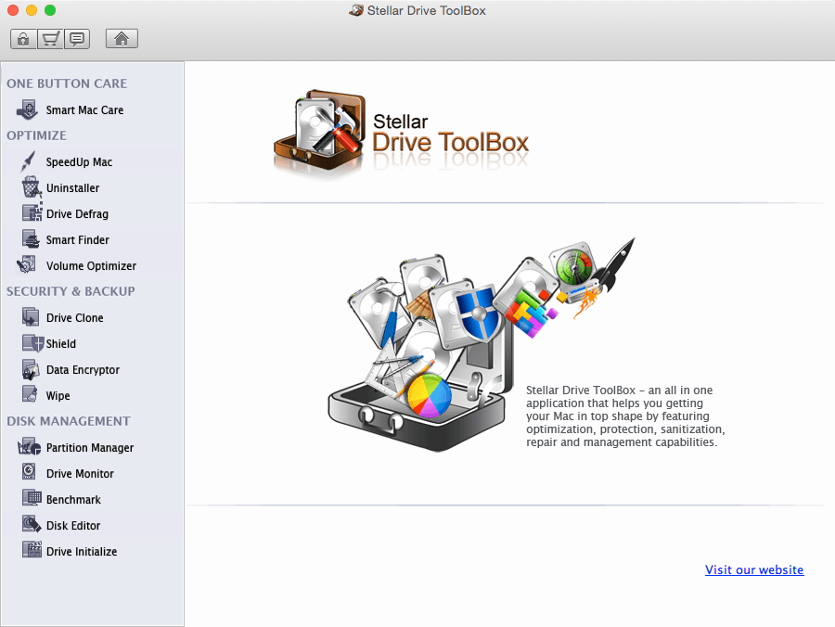Click the SECURITY & BACKUP section header
Image resolution: width=835 pixels, height=627 pixels.
pos(71,291)
